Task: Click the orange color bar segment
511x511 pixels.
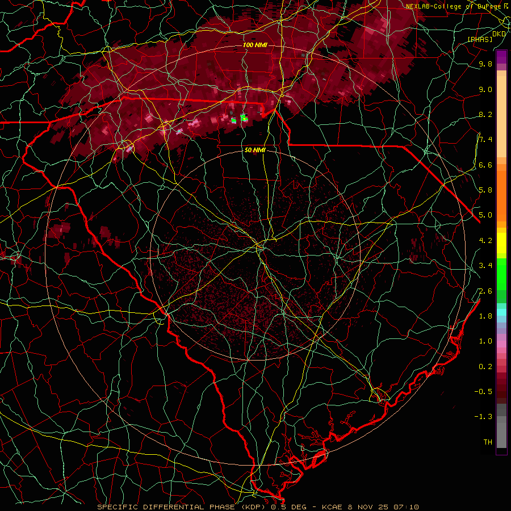Action: pyautogui.click(x=501, y=196)
